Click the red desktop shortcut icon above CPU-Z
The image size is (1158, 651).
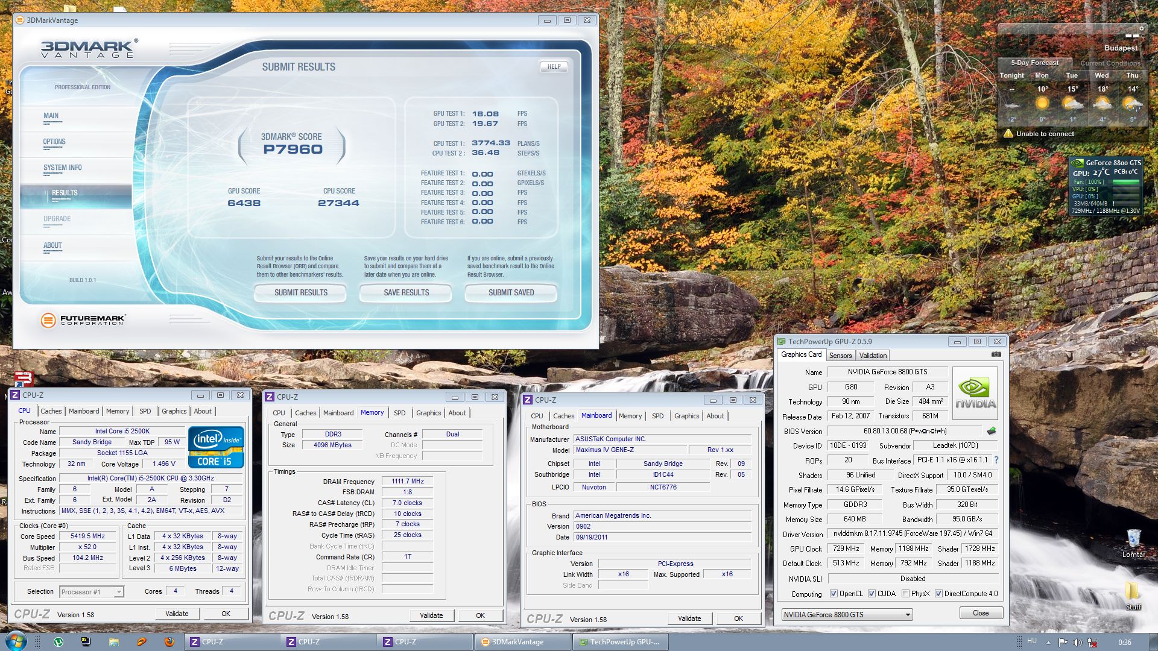tap(23, 380)
